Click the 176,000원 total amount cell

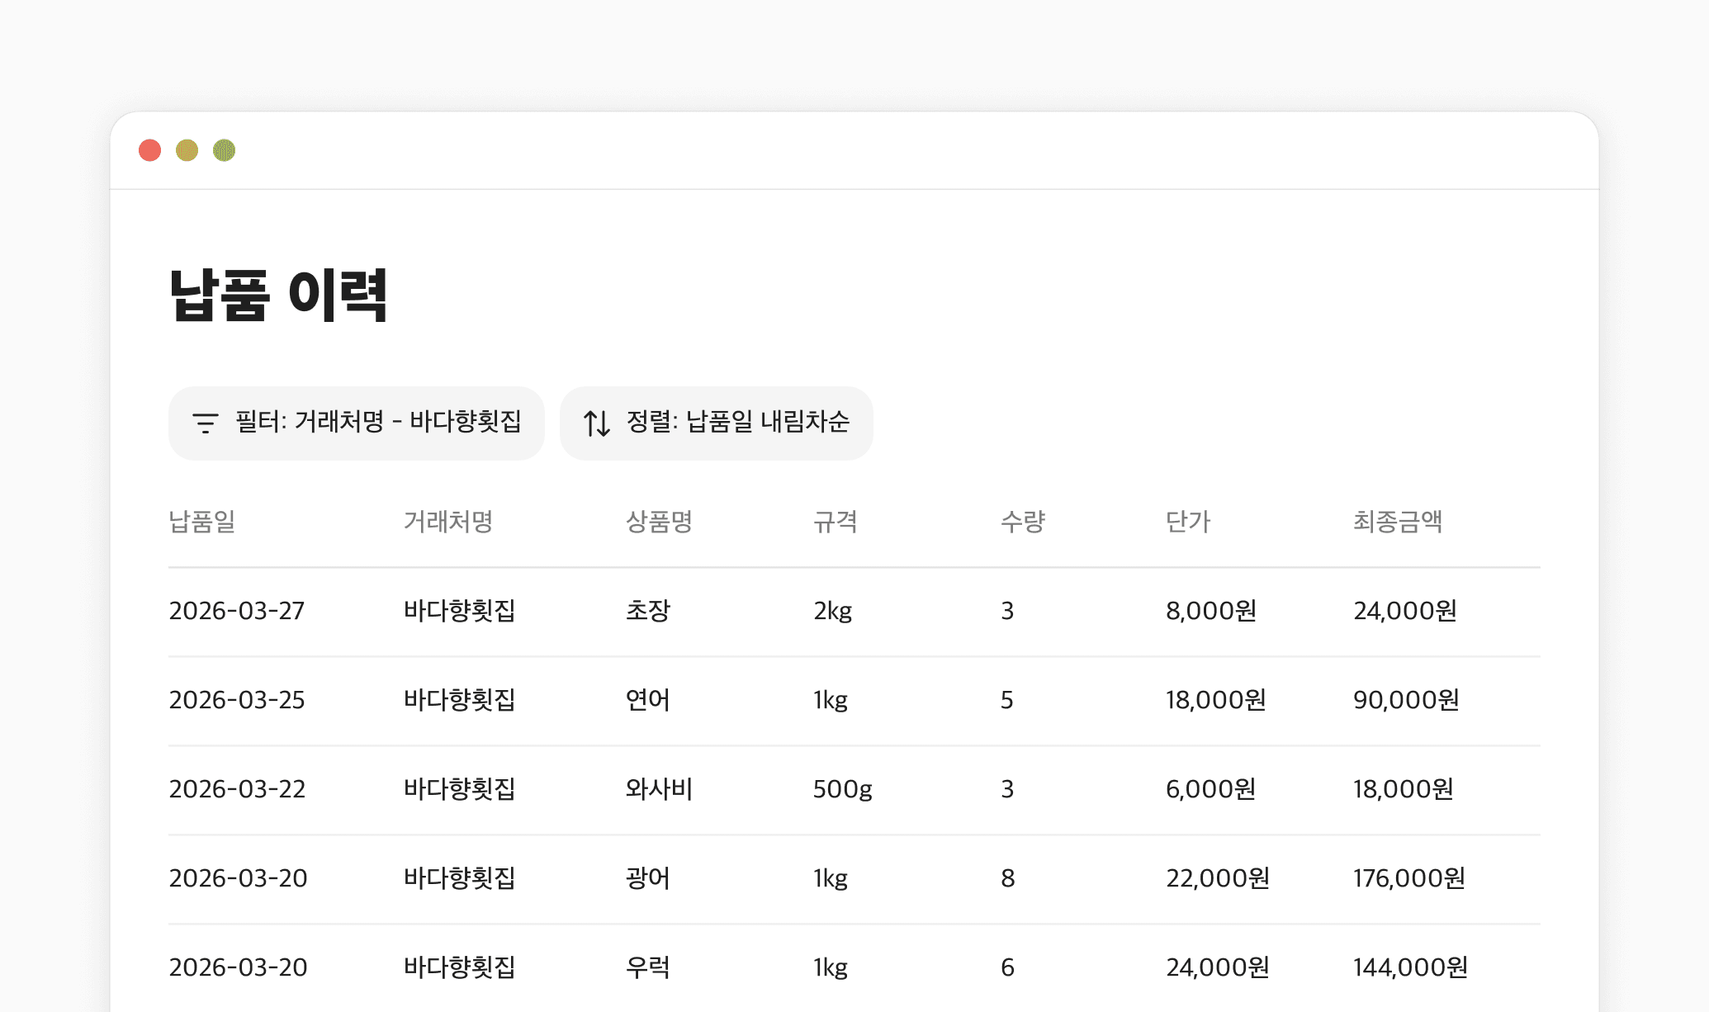[x=1408, y=878]
